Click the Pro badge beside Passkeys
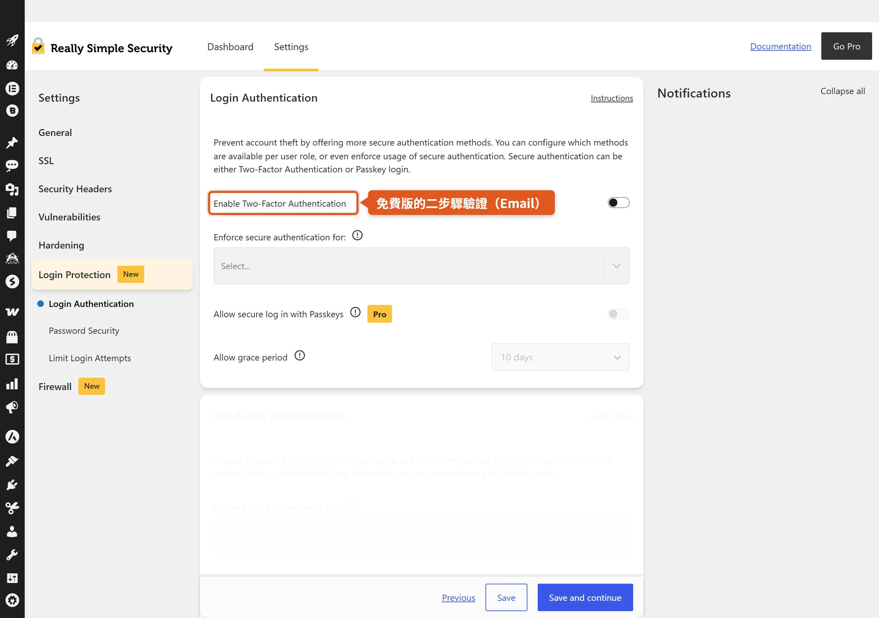 [379, 314]
